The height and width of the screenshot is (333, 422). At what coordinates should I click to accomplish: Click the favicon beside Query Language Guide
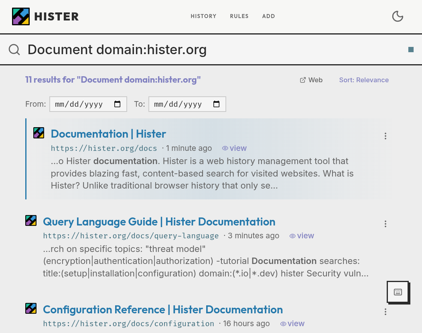pyautogui.click(x=31, y=220)
